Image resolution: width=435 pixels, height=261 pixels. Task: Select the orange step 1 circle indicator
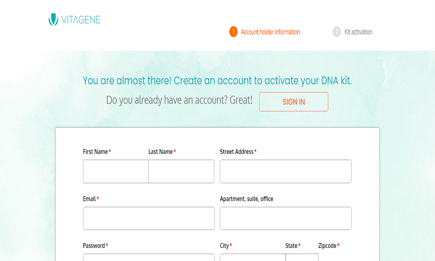pos(233,32)
